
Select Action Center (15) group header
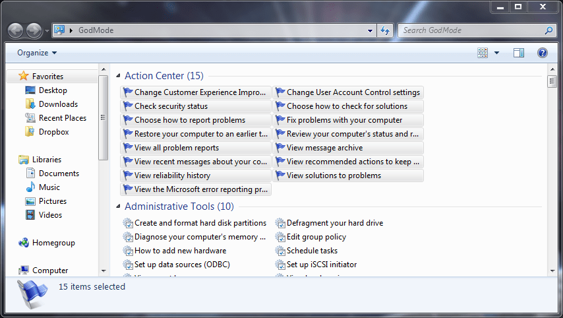[x=164, y=76]
